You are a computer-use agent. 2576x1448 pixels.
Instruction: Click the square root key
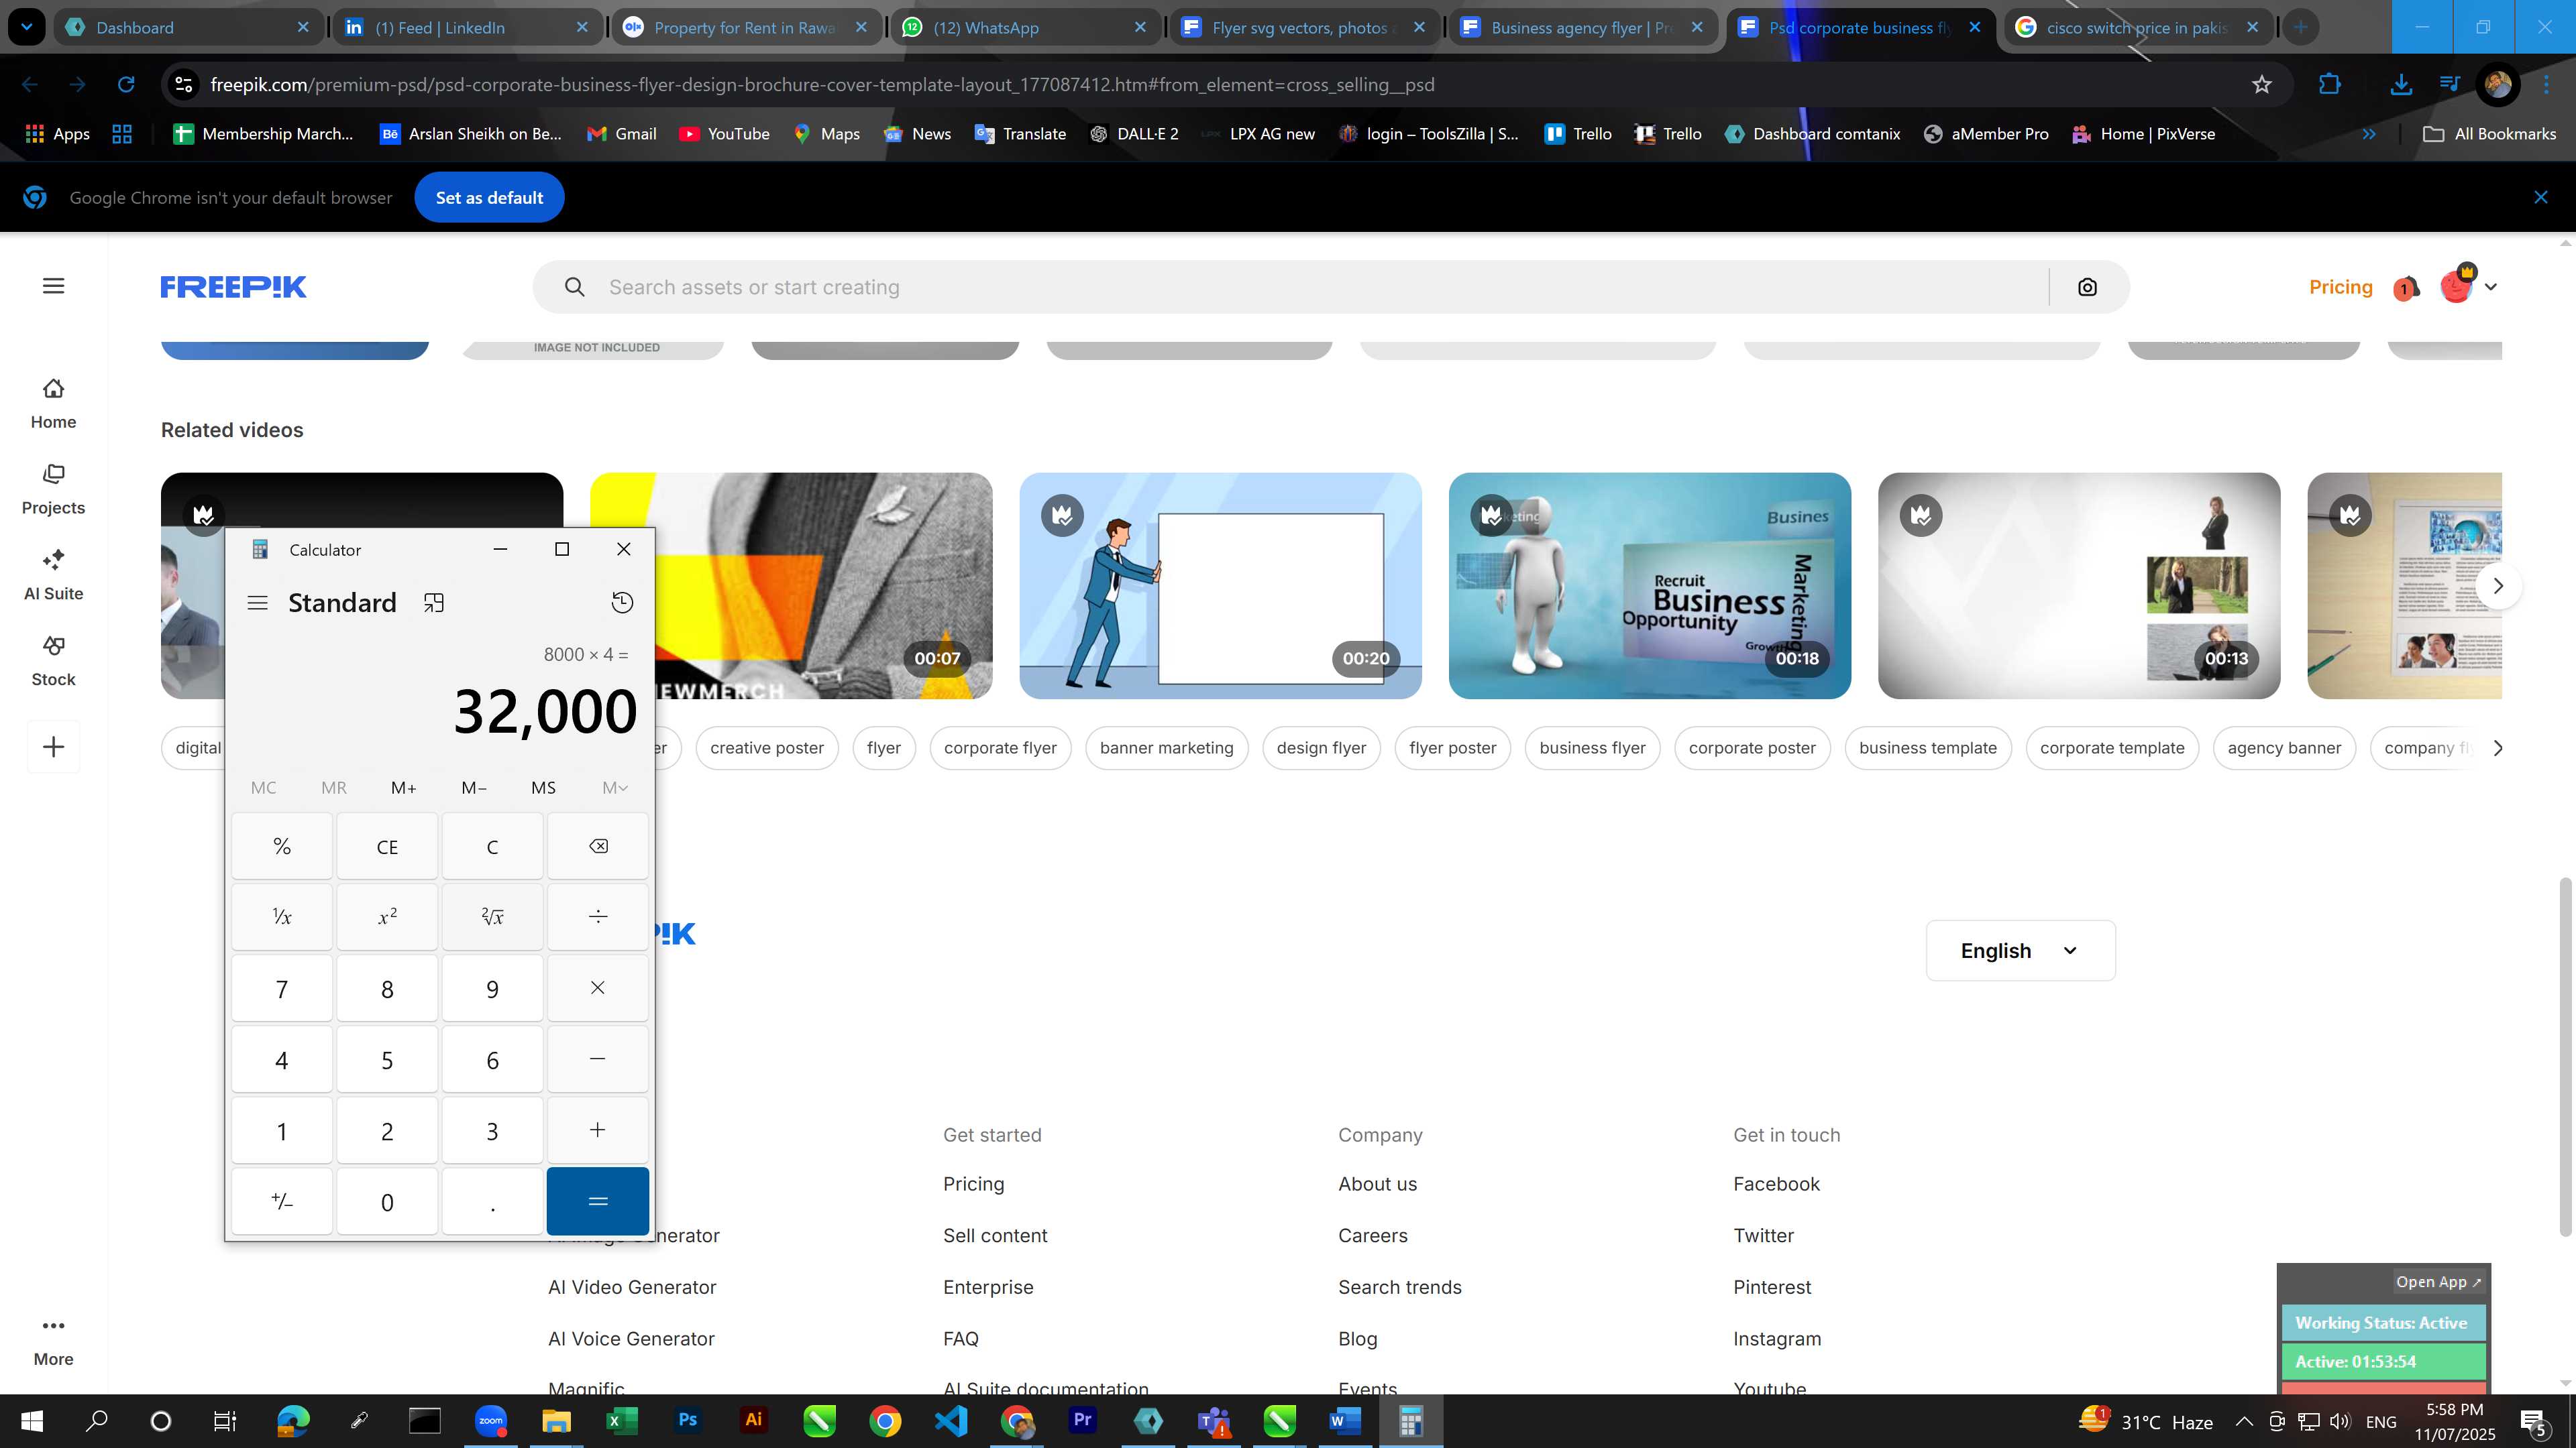(492, 916)
